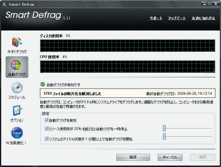Screen dimensions: 221x167
Task: Close the Smart Defrag window
Action: (x=216, y=4)
